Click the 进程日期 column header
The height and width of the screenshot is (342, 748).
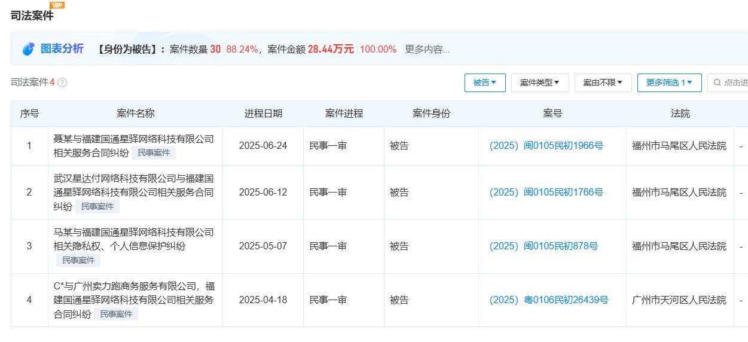point(263,113)
